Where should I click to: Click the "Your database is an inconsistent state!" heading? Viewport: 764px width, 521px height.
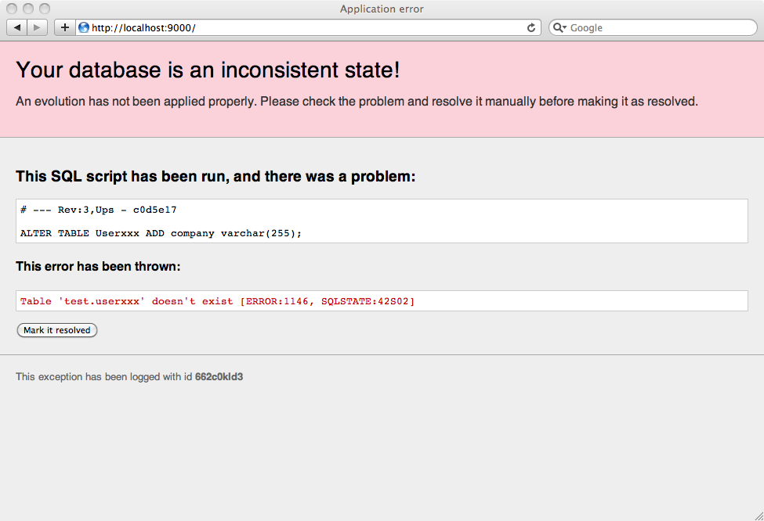pos(208,70)
